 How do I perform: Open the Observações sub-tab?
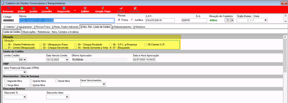pos(29,32)
